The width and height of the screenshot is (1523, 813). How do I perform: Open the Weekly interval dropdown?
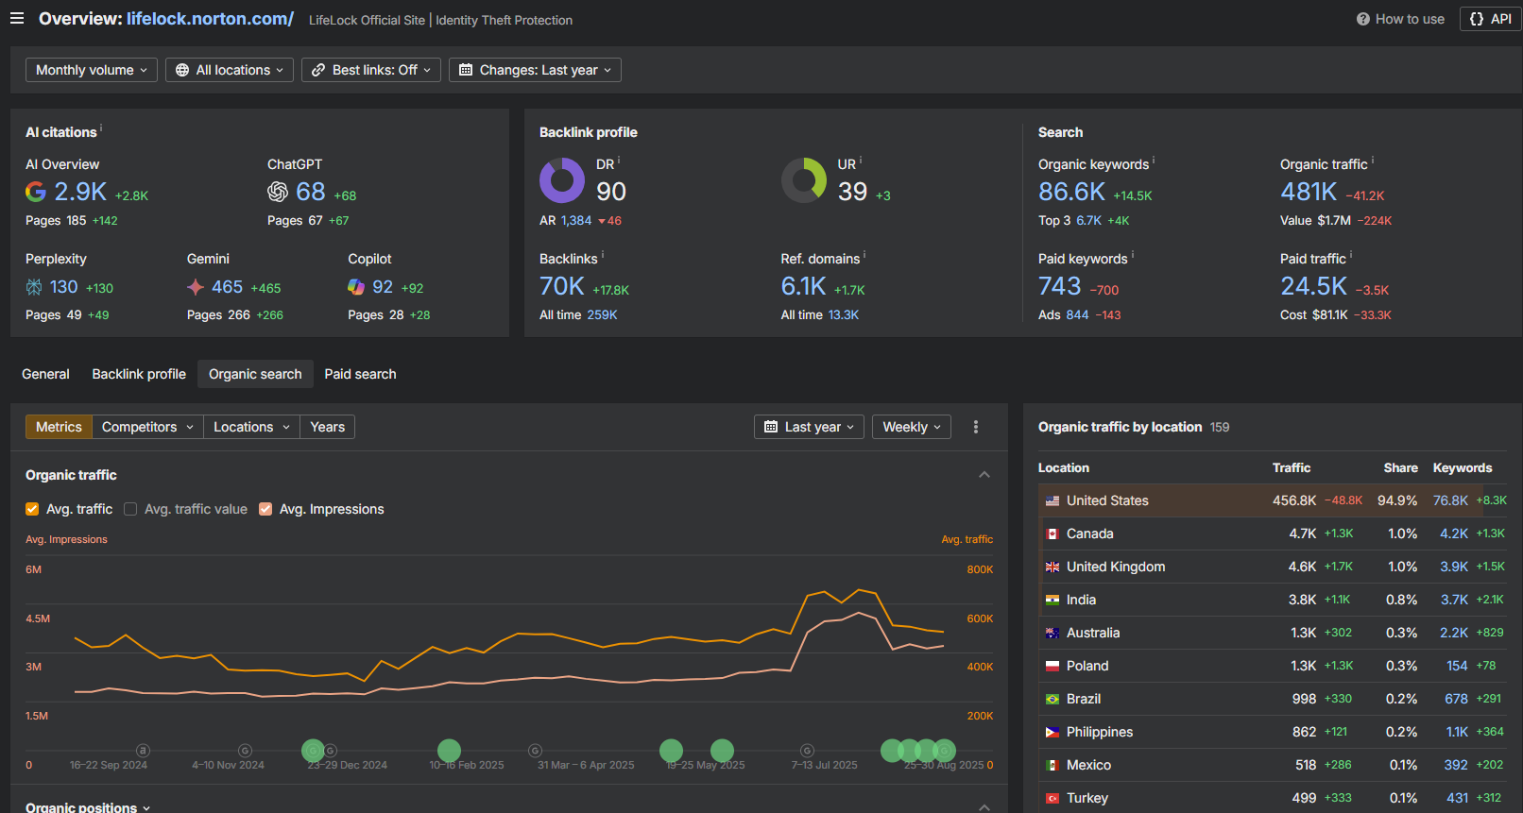click(911, 427)
